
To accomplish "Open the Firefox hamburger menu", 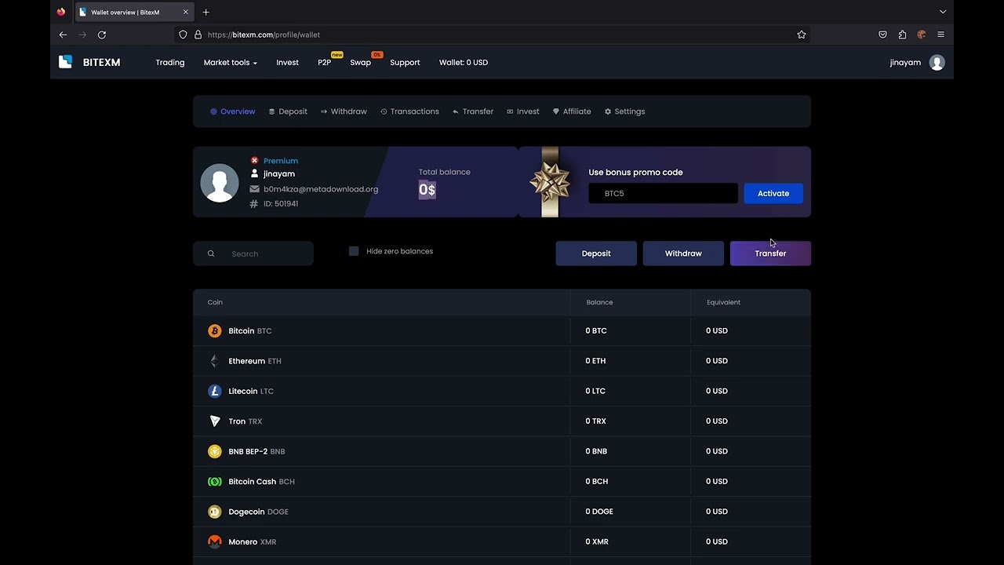I will [x=940, y=35].
